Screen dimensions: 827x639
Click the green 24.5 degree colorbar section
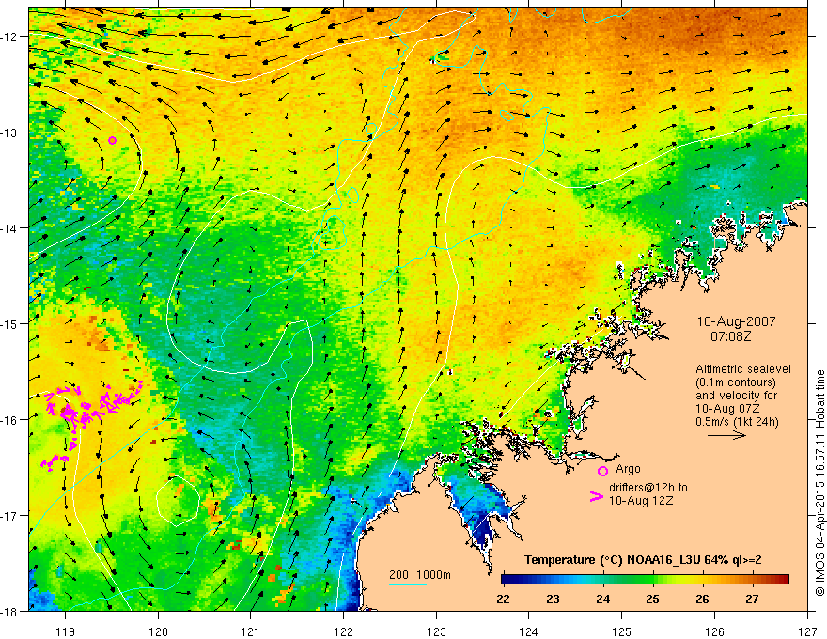628,580
